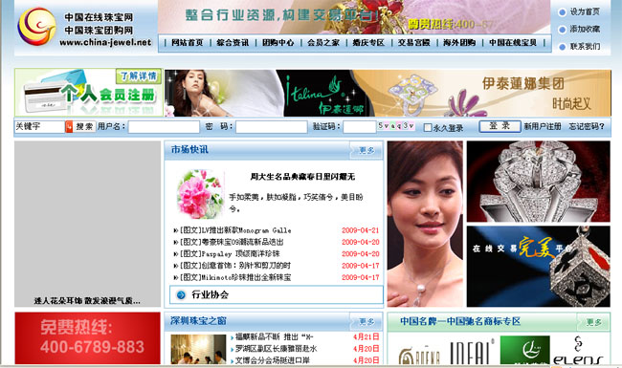Open the Italina 伊泰莲娜集团 banner ad
Screen dimensions: 622x368
pyautogui.click(x=388, y=93)
